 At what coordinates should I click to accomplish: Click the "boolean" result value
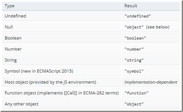[135, 38]
